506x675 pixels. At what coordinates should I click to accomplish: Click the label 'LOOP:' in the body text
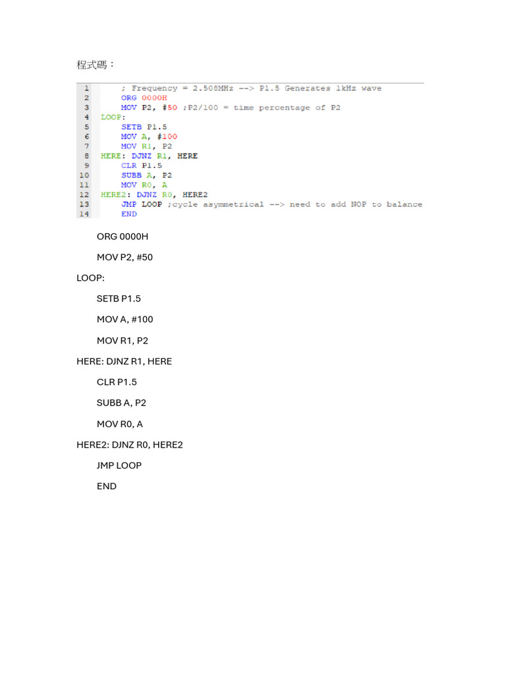(x=90, y=278)
